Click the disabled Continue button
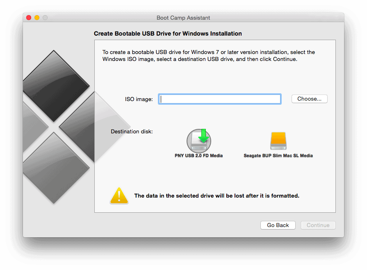 (318, 225)
